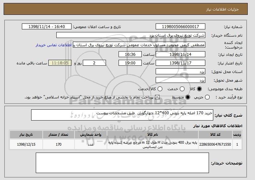Open the اطلاعات تماس خریدار link

click(x=54, y=45)
